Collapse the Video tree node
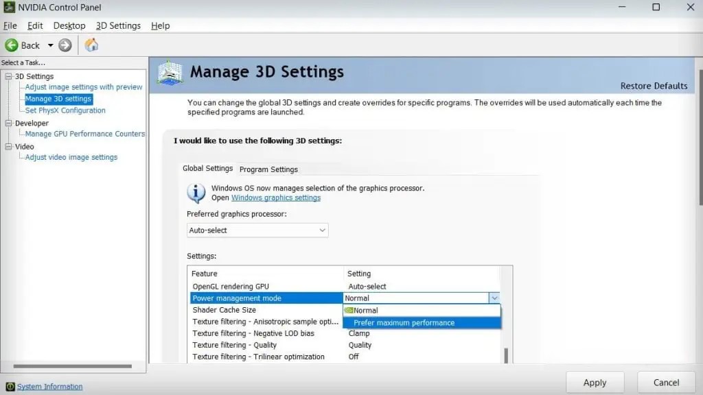This screenshot has width=703, height=395. tap(8, 147)
